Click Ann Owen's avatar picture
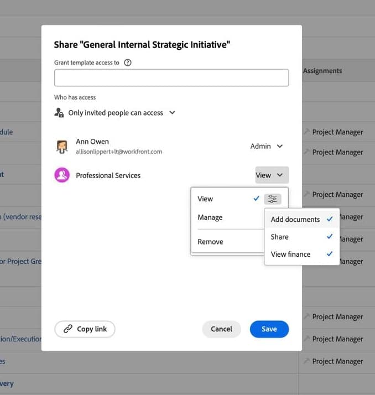Screen dimensions: 375x395 point(62,147)
